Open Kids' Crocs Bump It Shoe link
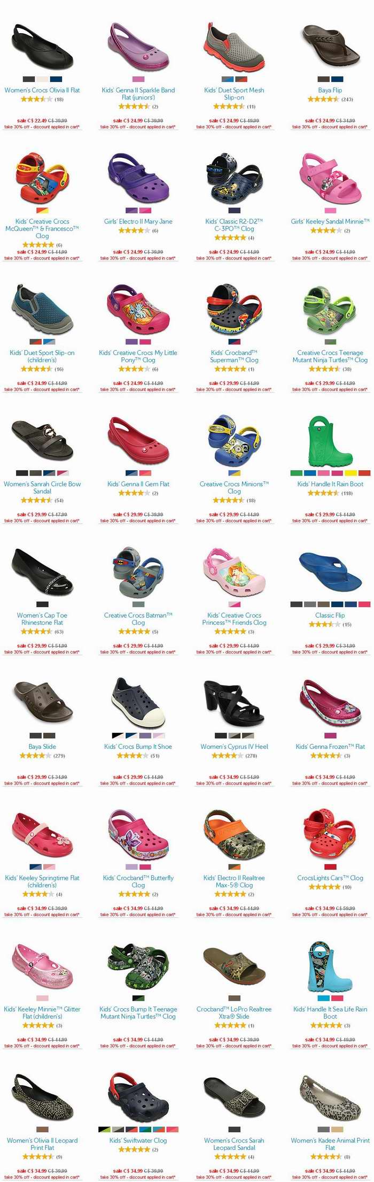 tap(138, 747)
